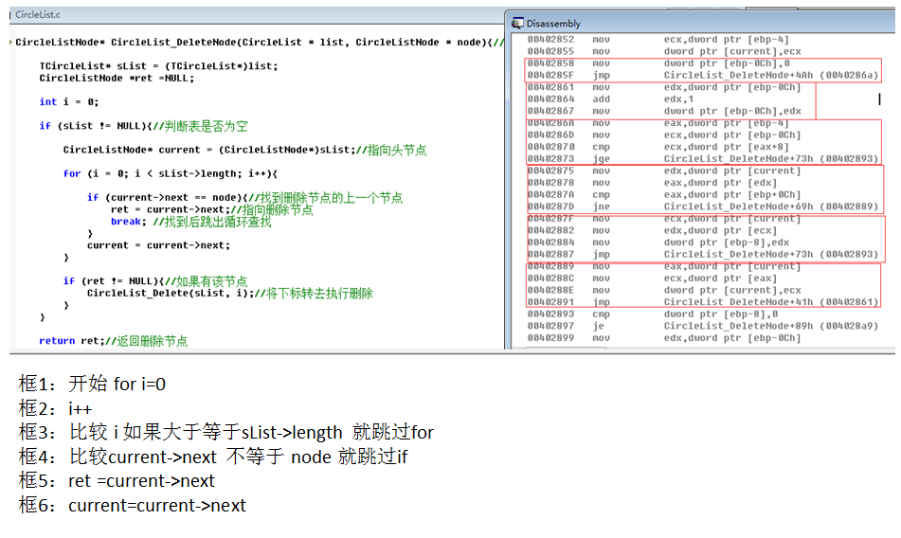The height and width of the screenshot is (538, 901).
Task: Click the 'if (sList != NULL)' line
Action: [x=144, y=126]
